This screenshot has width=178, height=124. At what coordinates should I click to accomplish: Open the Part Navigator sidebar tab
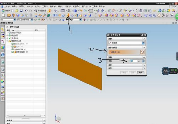click(3, 41)
